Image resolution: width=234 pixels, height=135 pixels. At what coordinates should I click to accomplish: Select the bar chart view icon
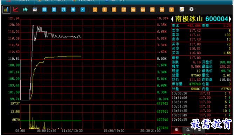6,10
